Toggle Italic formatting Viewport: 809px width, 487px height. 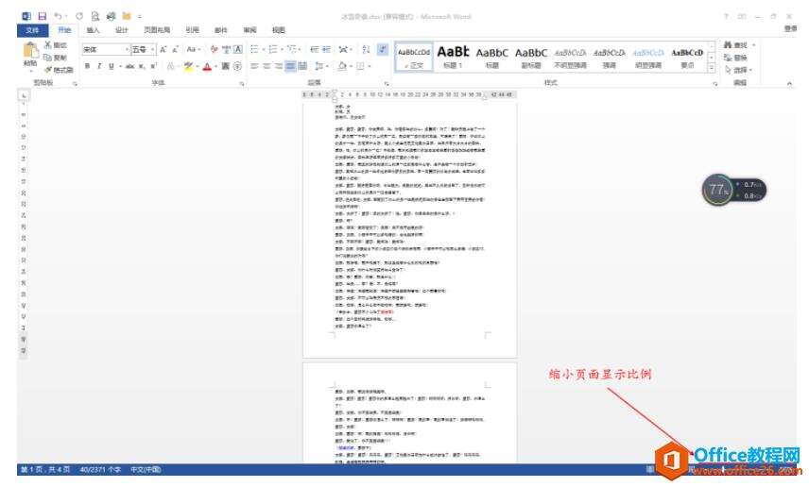(99, 66)
